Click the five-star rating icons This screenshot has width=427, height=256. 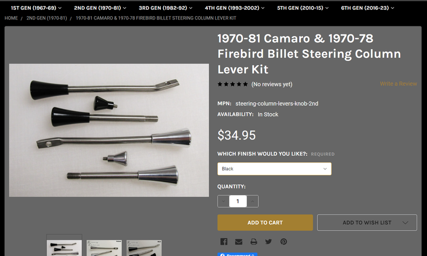point(233,84)
